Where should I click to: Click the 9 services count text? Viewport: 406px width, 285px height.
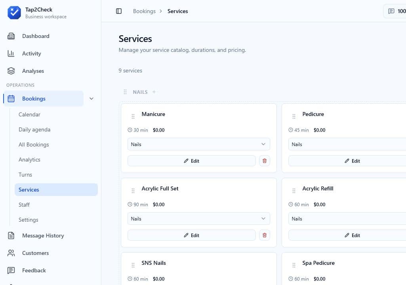pos(130,70)
